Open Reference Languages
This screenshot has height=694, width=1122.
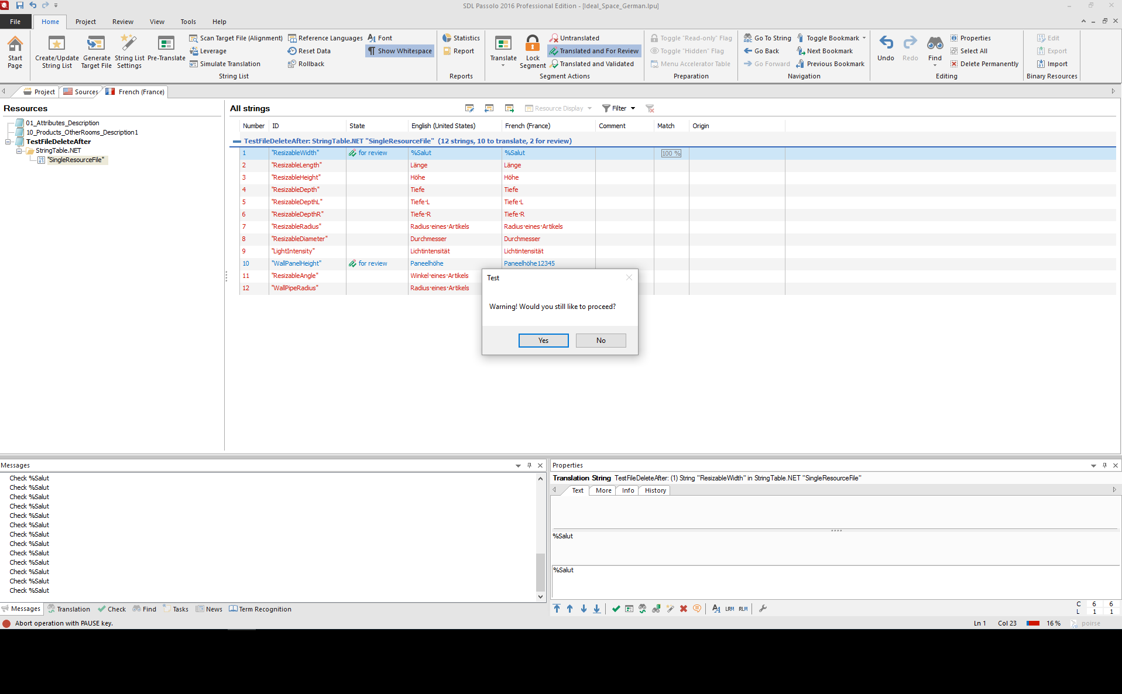(x=325, y=38)
